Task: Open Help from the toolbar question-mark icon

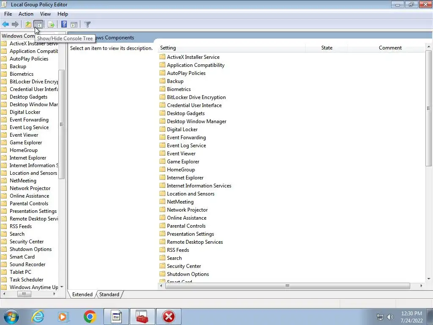Action: [x=64, y=24]
